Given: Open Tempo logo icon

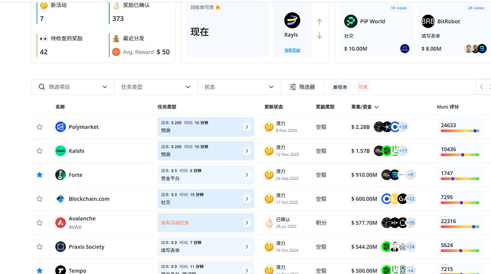Looking at the screenshot, I should pyautogui.click(x=61, y=270).
